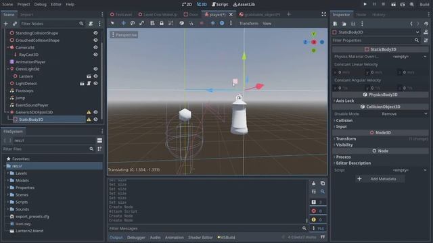This screenshot has height=243, width=433.
Task: Toggle visibility of Generic6DOFJoint3D node
Action: pyautogui.click(x=95, y=112)
